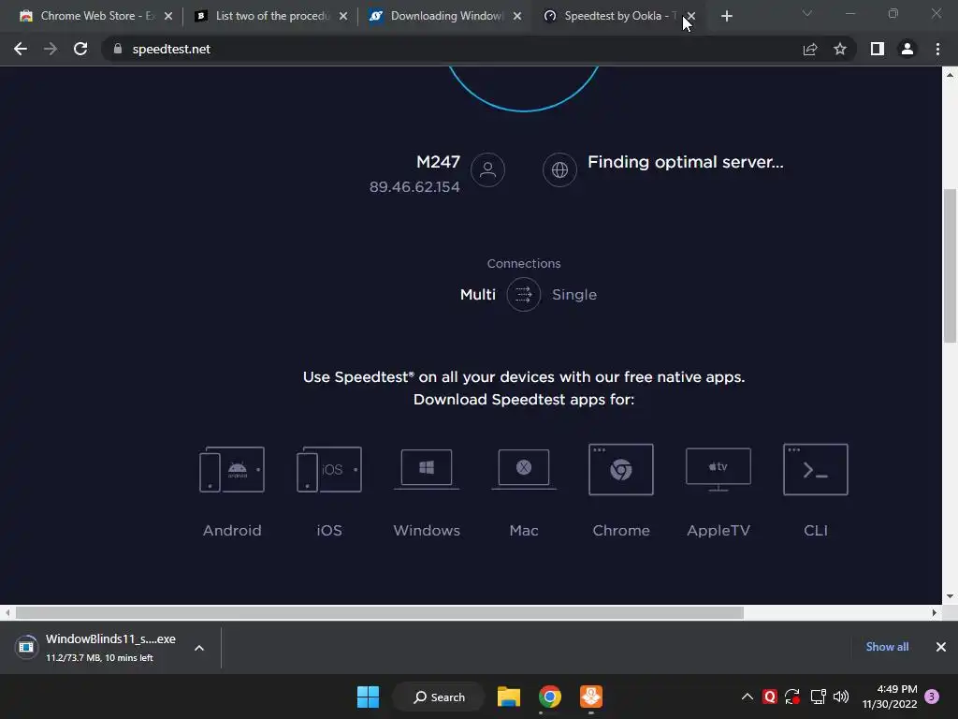Bookmark this page with the star icon

point(840,49)
